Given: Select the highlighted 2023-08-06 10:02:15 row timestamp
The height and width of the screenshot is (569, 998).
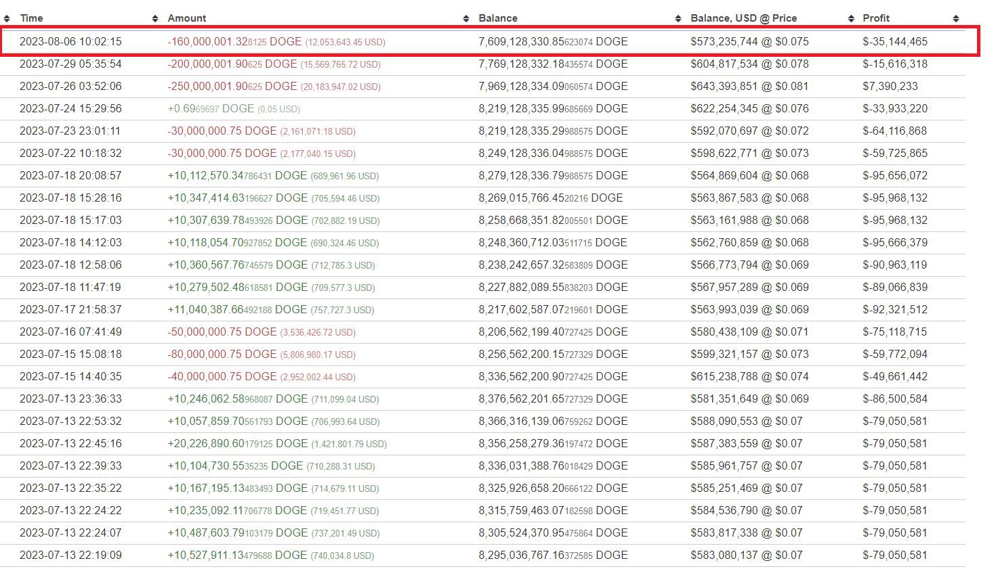Looking at the screenshot, I should point(70,42).
